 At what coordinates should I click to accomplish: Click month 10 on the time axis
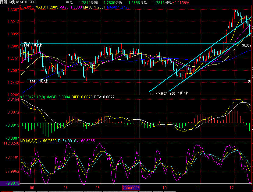coord(164,188)
